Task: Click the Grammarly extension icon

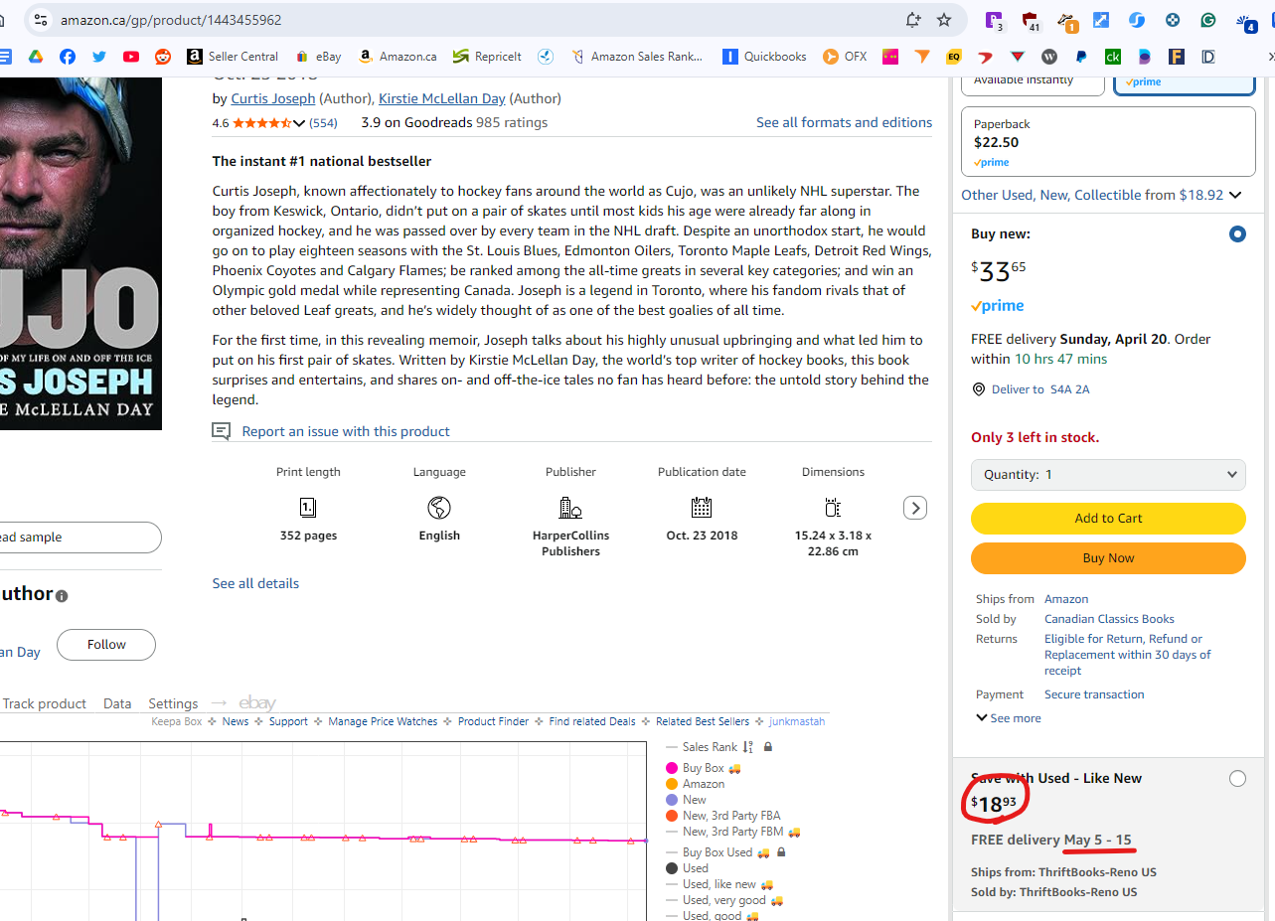Action: point(1208,20)
